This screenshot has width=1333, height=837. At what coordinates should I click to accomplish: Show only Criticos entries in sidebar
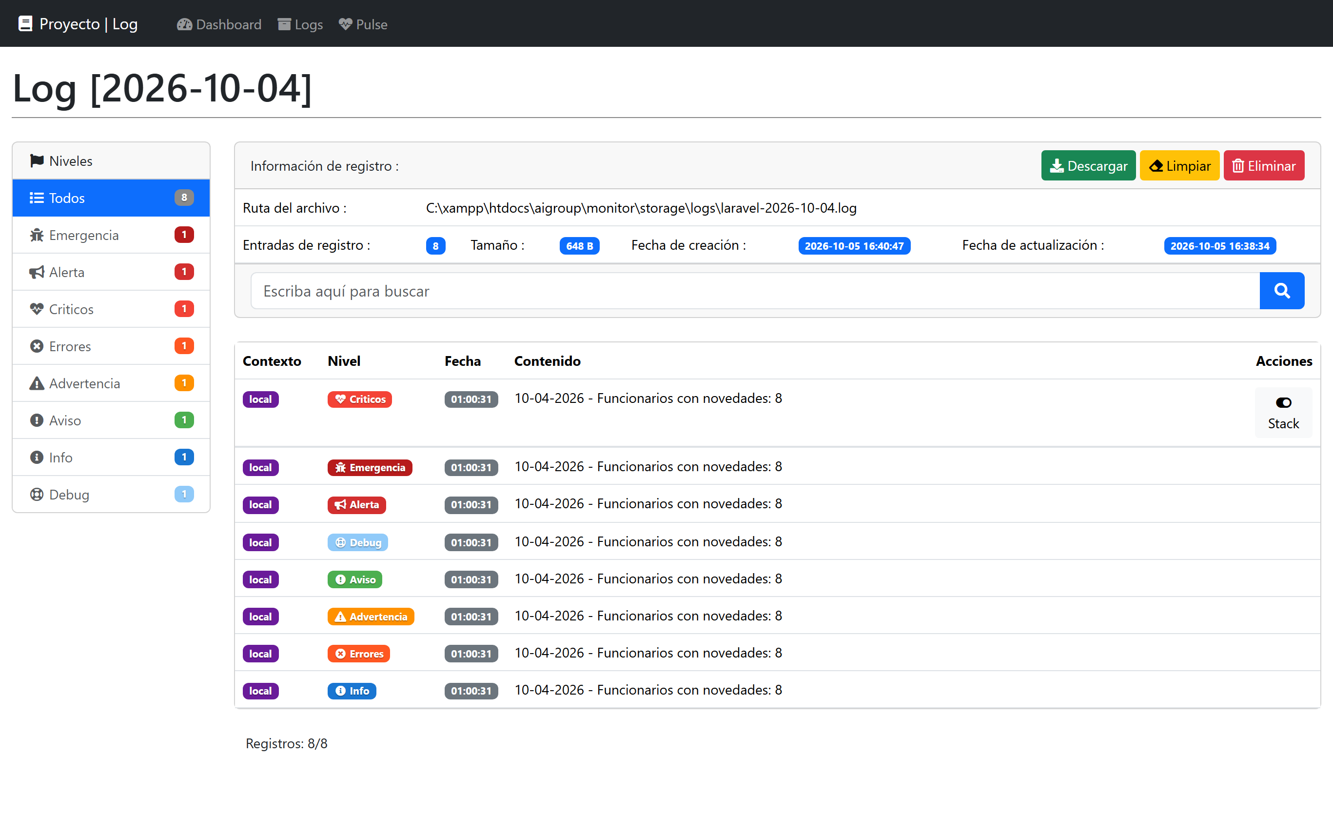point(111,309)
